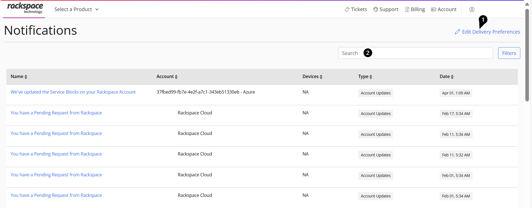Click the Support lifebuoy icon
Screen dimensions: 532x208
coord(376,9)
